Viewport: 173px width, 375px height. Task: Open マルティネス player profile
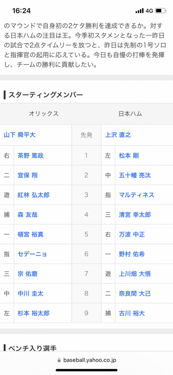[137, 195]
